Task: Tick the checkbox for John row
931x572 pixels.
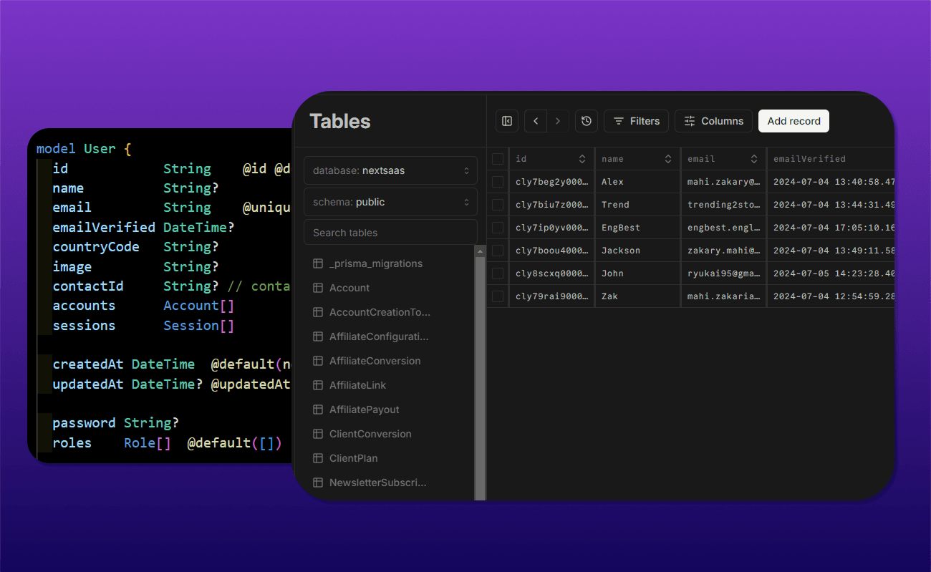Action: (498, 273)
